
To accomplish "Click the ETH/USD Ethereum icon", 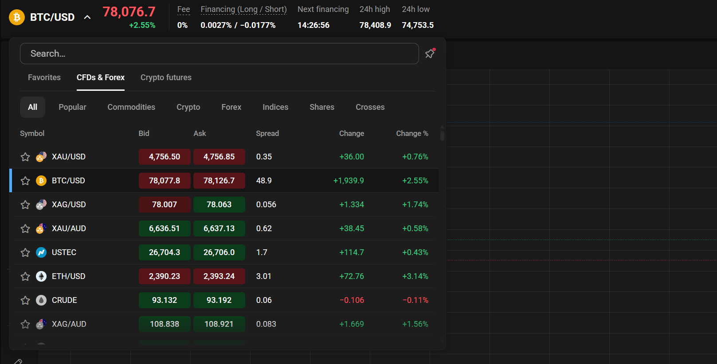I will click(x=41, y=276).
